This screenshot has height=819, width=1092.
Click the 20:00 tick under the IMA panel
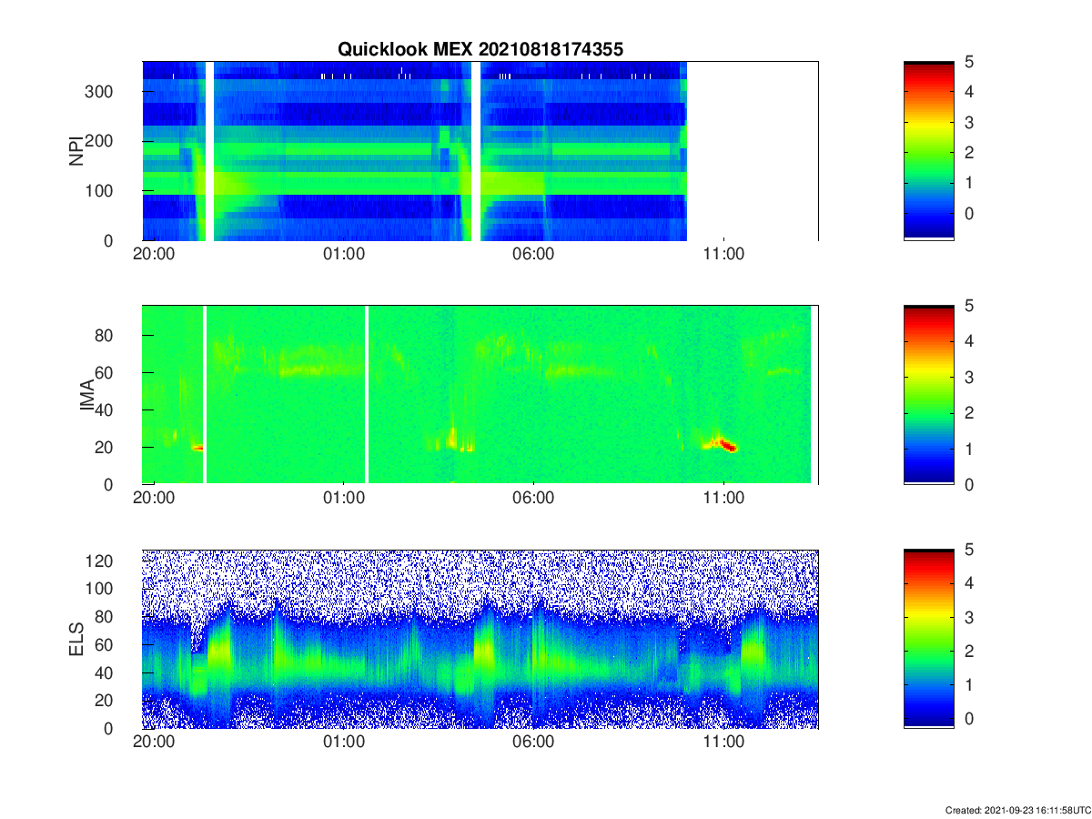tap(154, 498)
